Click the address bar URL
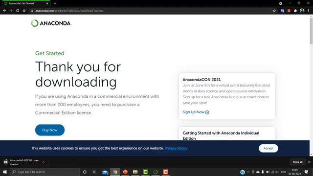This screenshot has width=313, height=176. point(69,11)
